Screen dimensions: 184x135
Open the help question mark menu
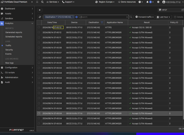tap(140, 2)
